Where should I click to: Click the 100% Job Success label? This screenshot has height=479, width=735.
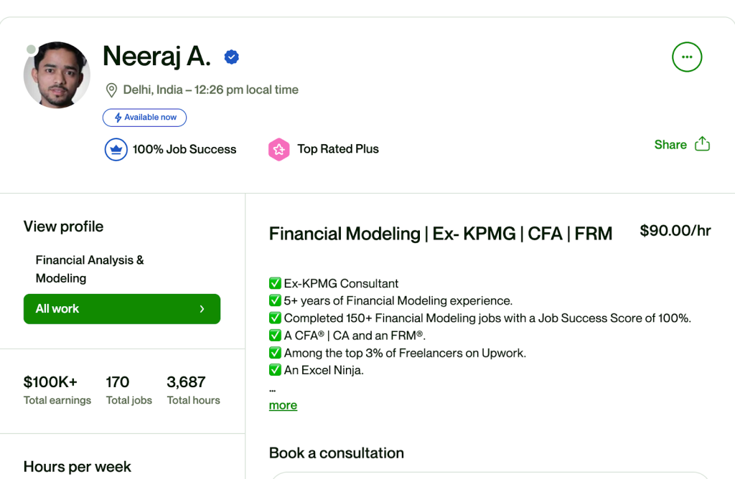(184, 149)
